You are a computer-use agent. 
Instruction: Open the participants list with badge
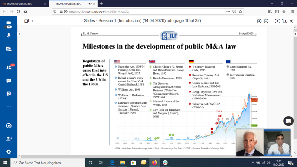tap(9, 68)
